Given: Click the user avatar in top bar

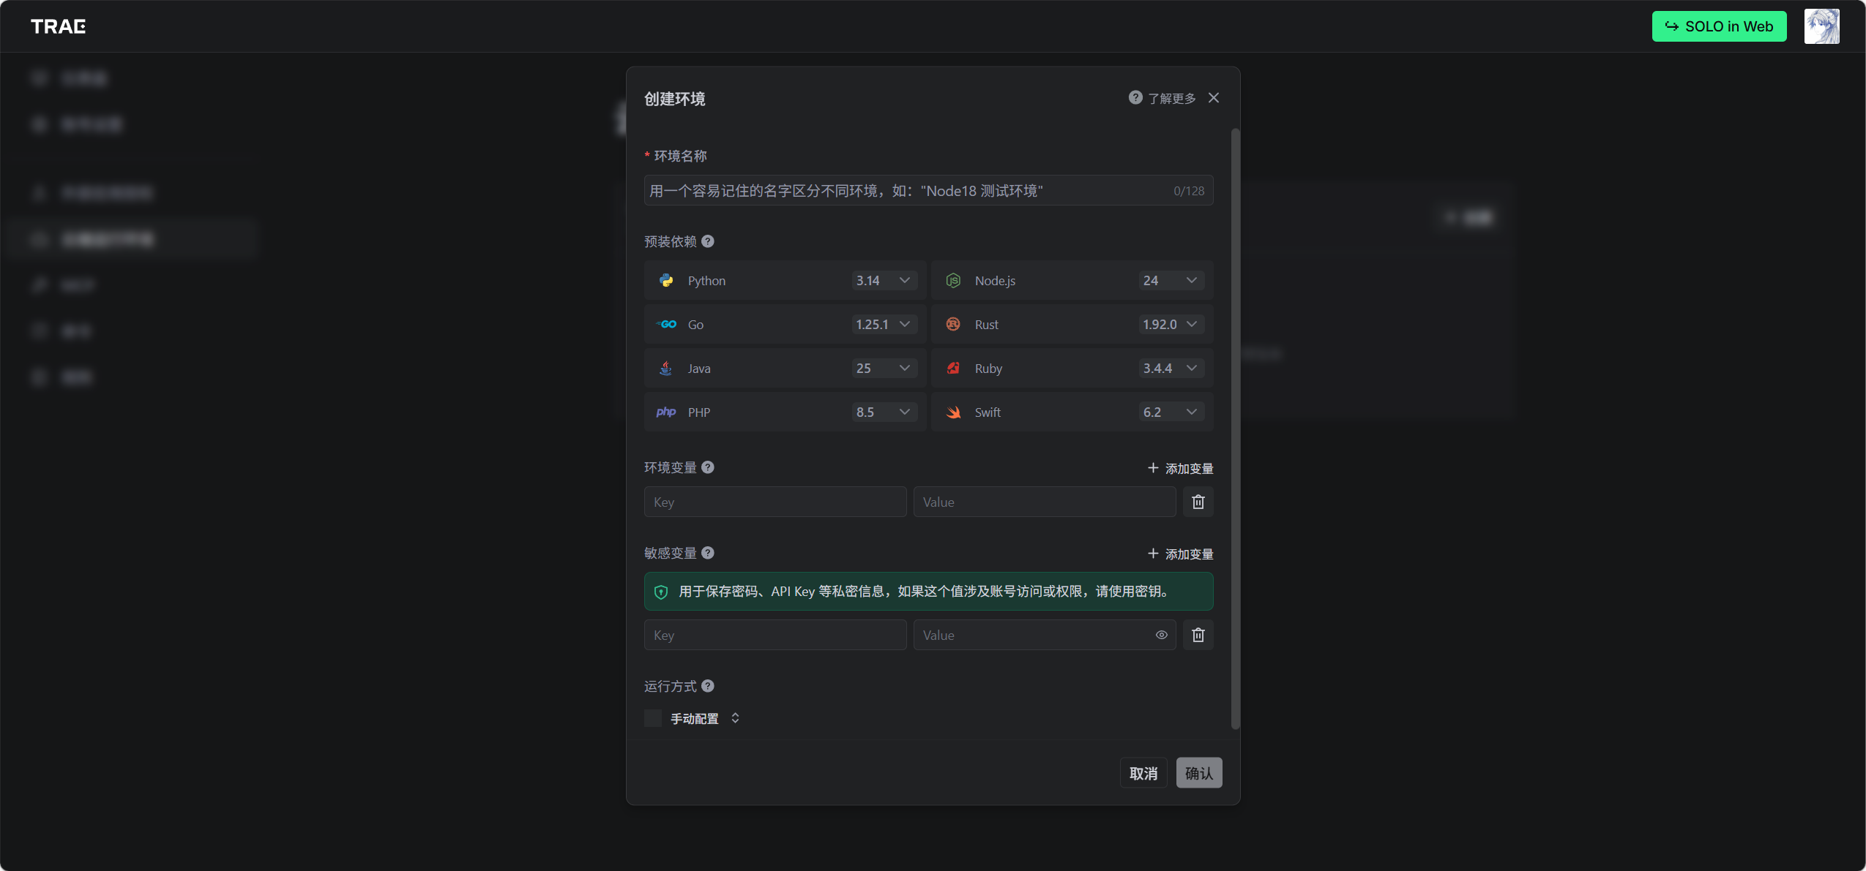Looking at the screenshot, I should point(1821,26).
